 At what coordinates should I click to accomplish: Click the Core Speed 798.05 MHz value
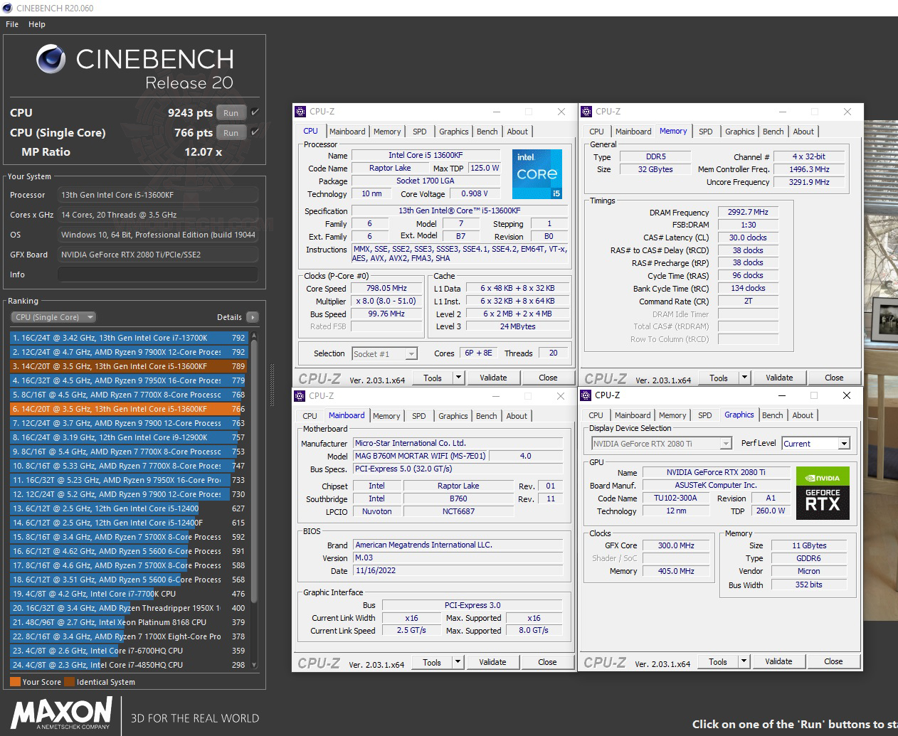pyautogui.click(x=386, y=288)
